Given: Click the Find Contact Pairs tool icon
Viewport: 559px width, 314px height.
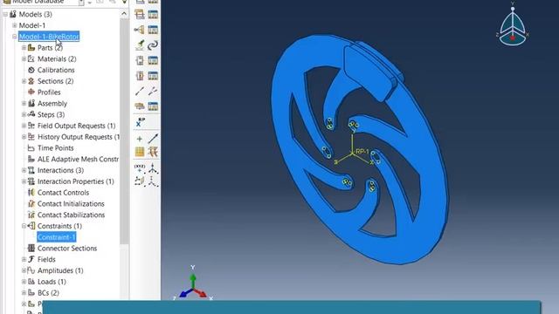Looking at the screenshot, I should [x=140, y=45].
